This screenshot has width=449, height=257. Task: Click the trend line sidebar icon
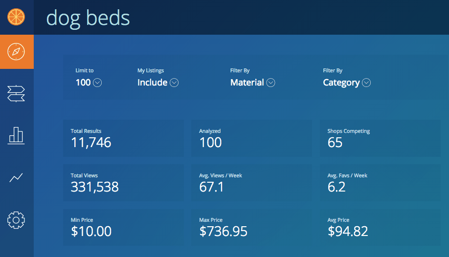tap(16, 178)
